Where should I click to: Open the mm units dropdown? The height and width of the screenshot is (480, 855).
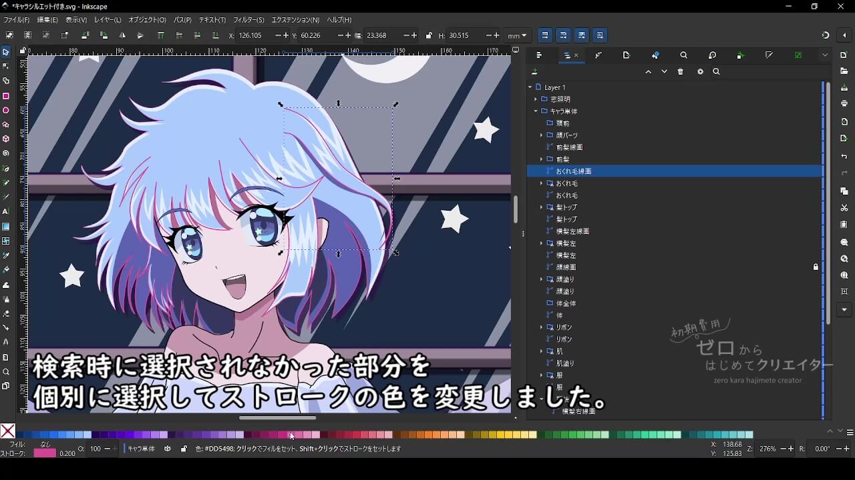[517, 35]
